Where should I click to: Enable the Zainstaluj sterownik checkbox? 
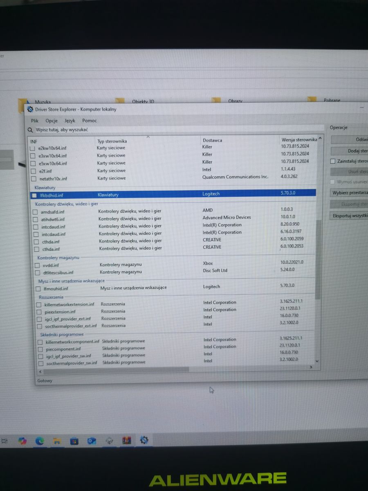pos(333,161)
